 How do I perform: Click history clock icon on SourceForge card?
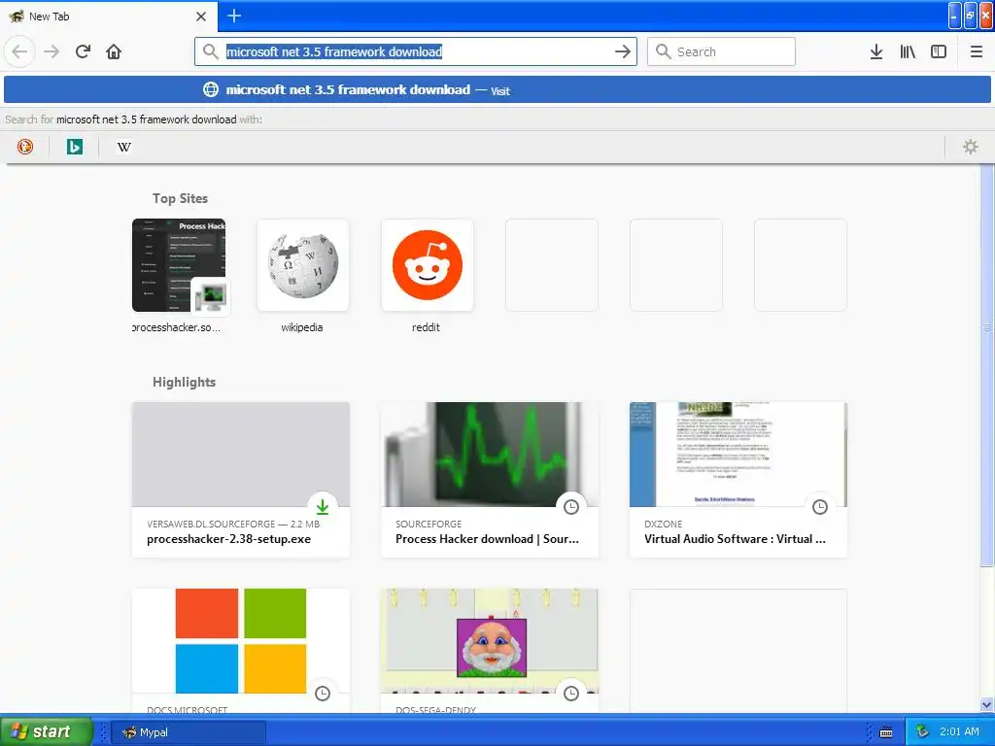[x=571, y=506]
